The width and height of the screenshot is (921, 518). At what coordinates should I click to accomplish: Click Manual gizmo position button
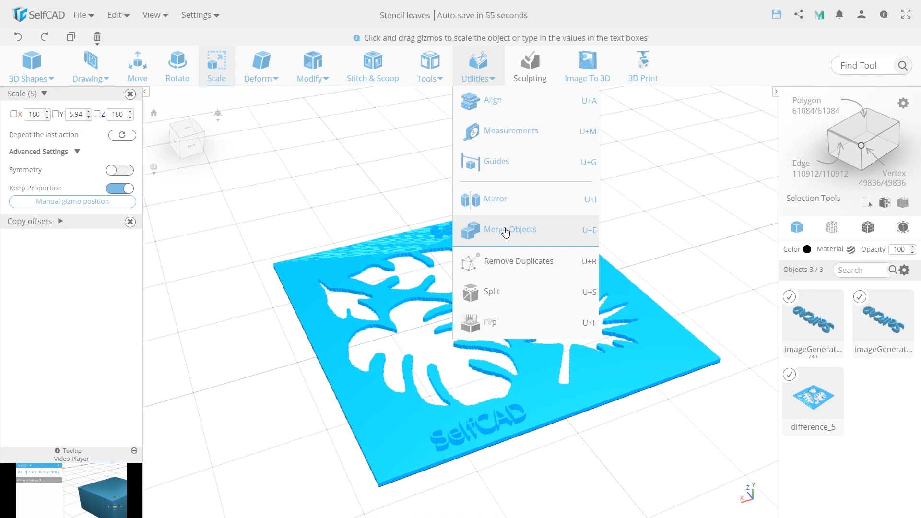point(72,201)
